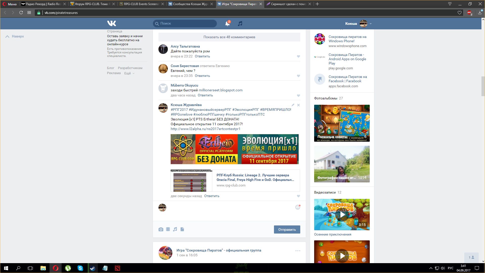Screen dimensions: 485x273
Task: Click the comment text input area
Action: (x=229, y=211)
